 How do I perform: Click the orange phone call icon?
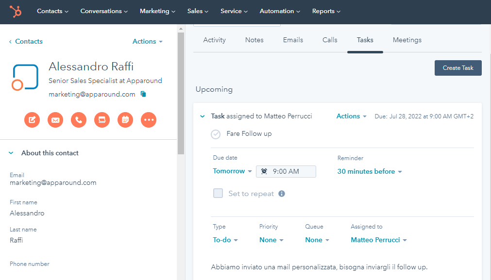click(x=79, y=120)
